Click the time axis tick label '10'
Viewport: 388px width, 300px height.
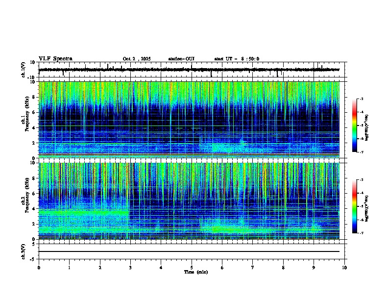coord(344,268)
